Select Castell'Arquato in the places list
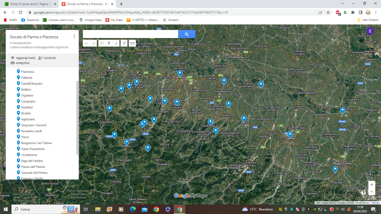Image resolution: width=381 pixels, height=214 pixels. tap(32, 83)
